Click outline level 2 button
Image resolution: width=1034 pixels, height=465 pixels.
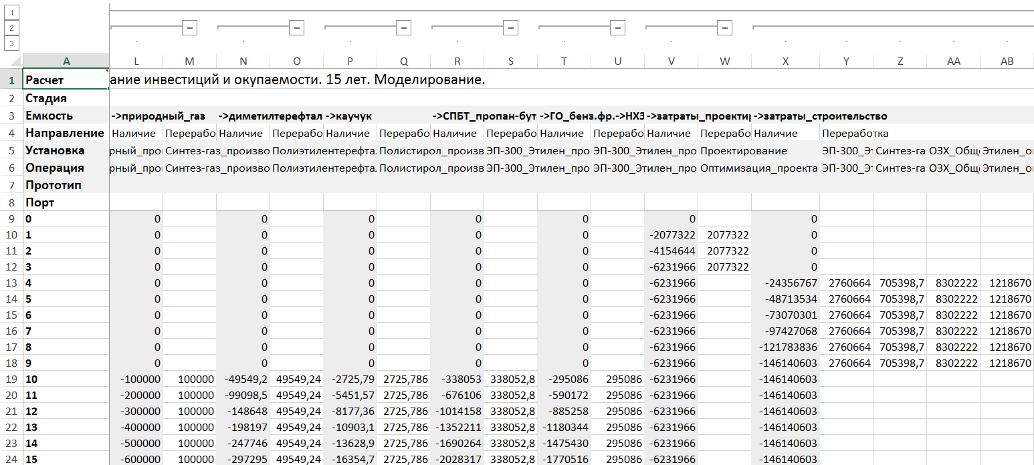click(11, 28)
